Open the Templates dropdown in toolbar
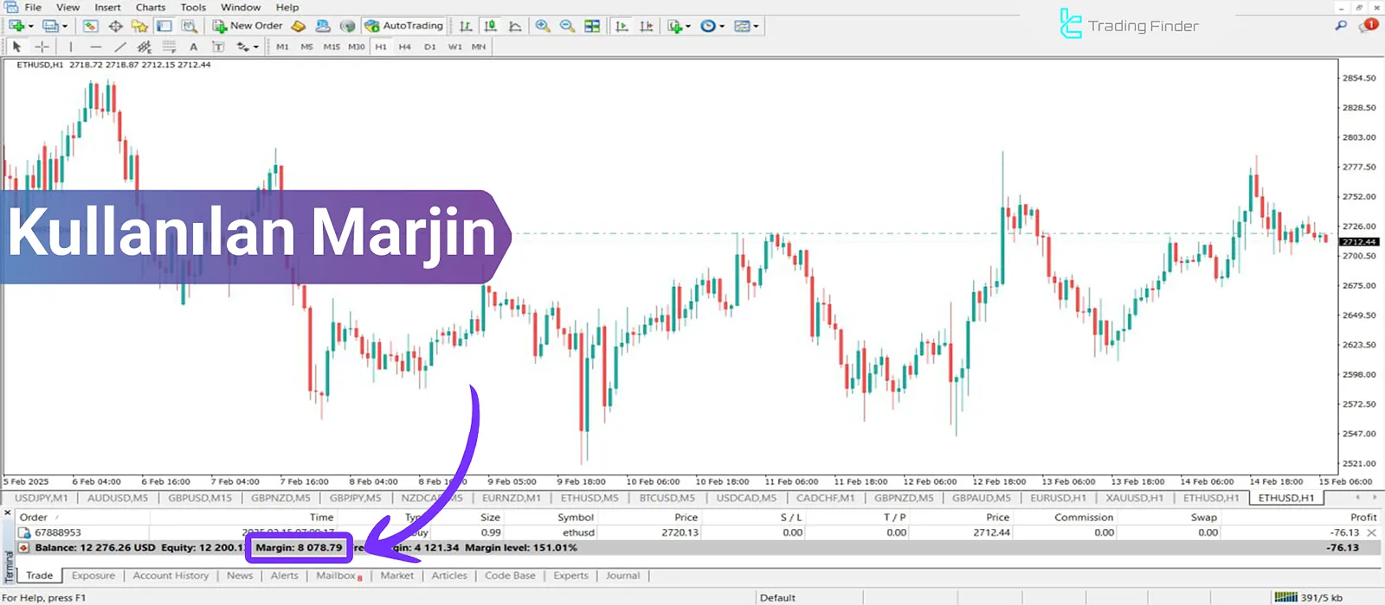 pos(756,26)
